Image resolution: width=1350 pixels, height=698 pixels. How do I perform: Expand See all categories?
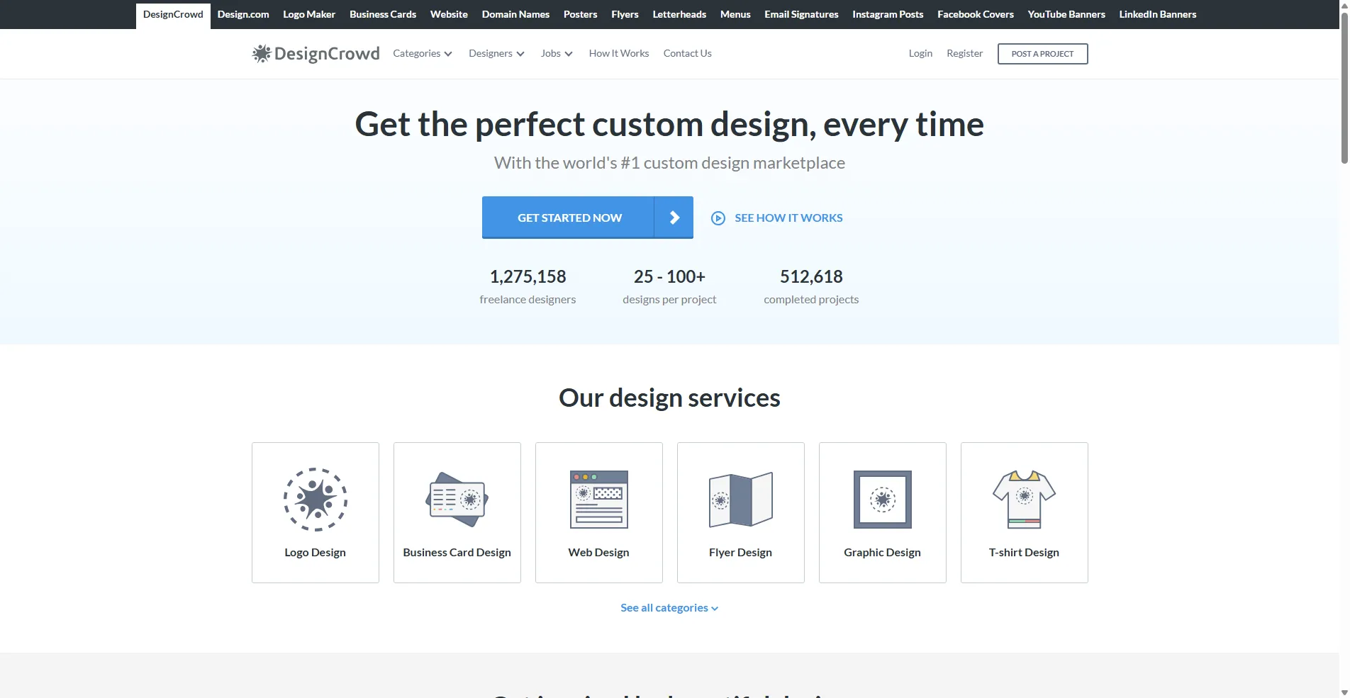click(x=669, y=608)
